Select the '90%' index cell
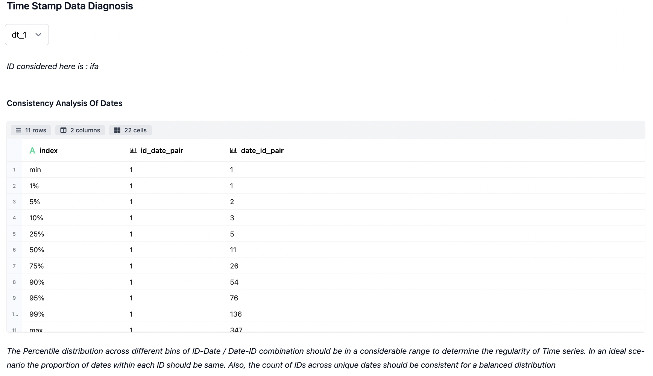The image size is (653, 376). 37,282
